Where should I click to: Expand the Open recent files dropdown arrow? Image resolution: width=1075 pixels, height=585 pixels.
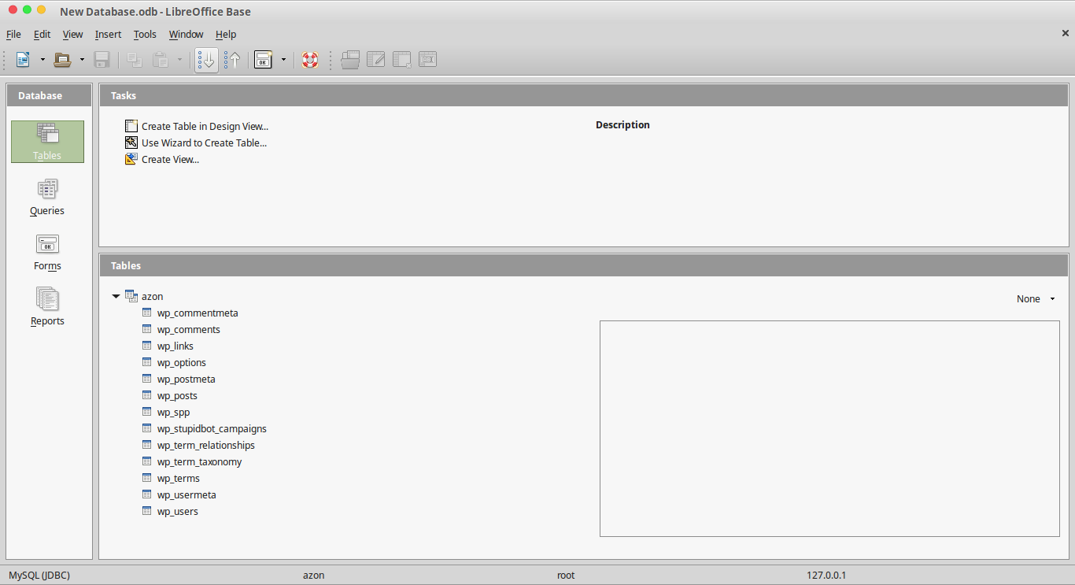(x=82, y=60)
